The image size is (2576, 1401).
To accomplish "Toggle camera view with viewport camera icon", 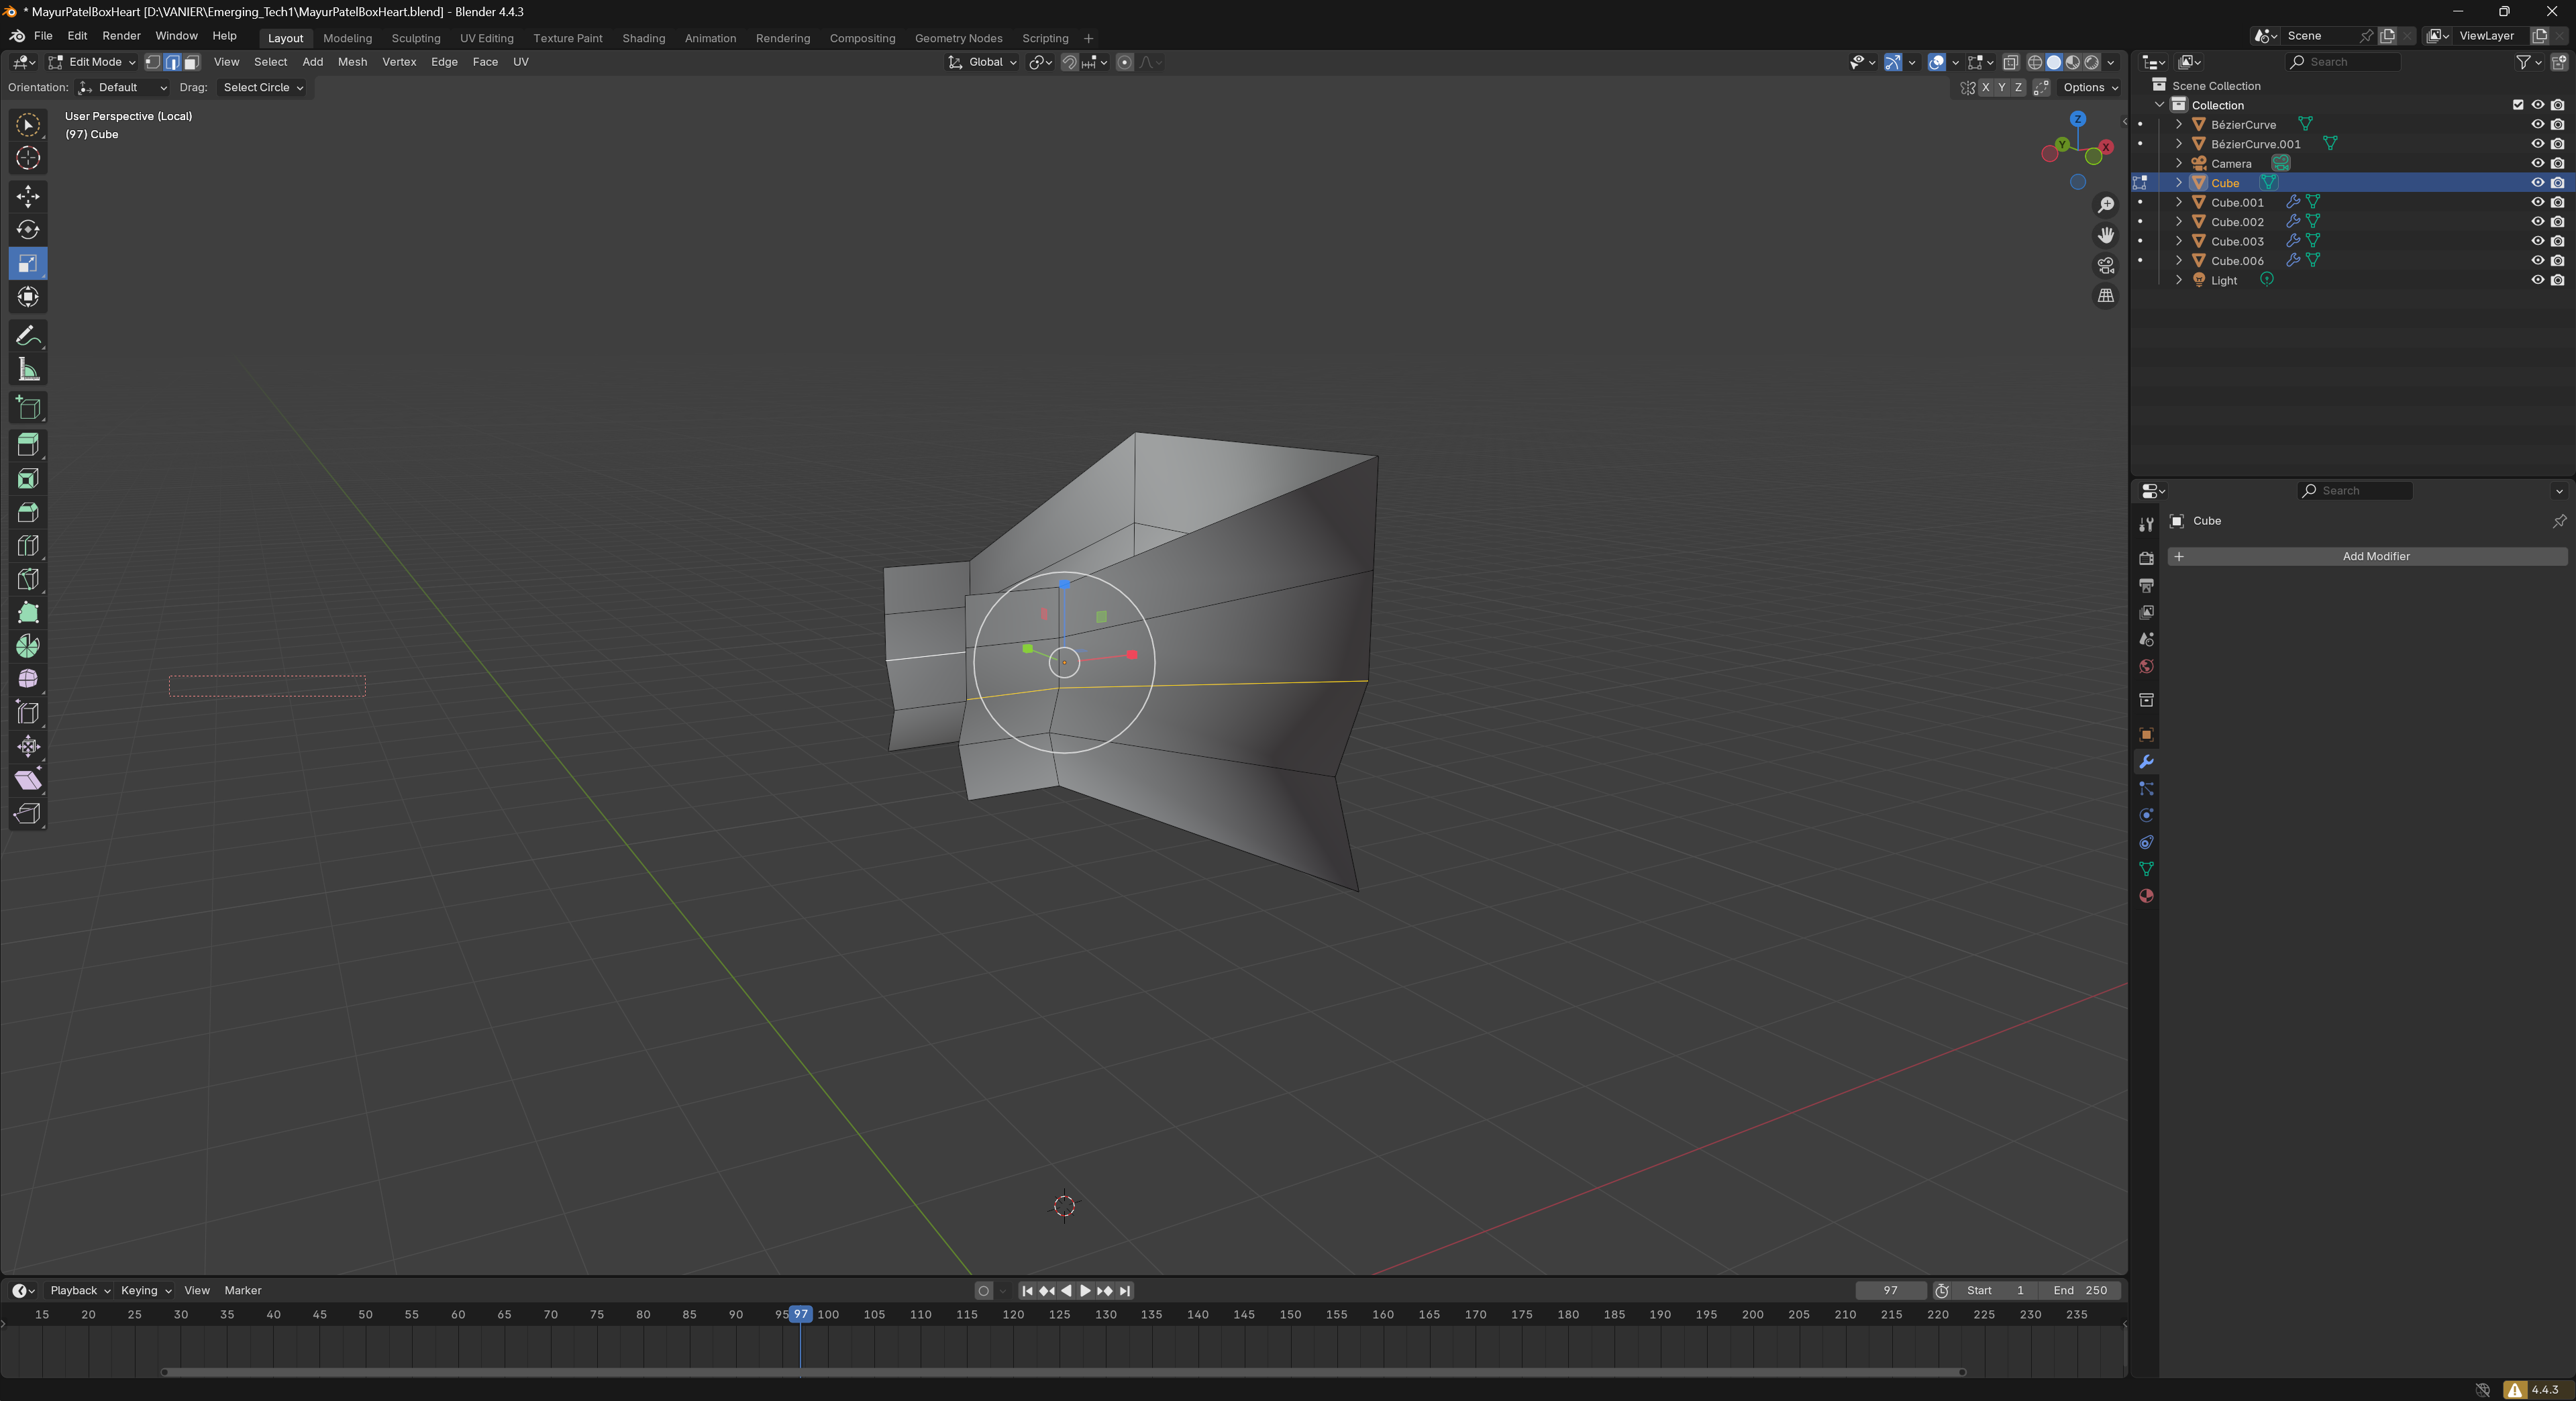I will [2106, 266].
